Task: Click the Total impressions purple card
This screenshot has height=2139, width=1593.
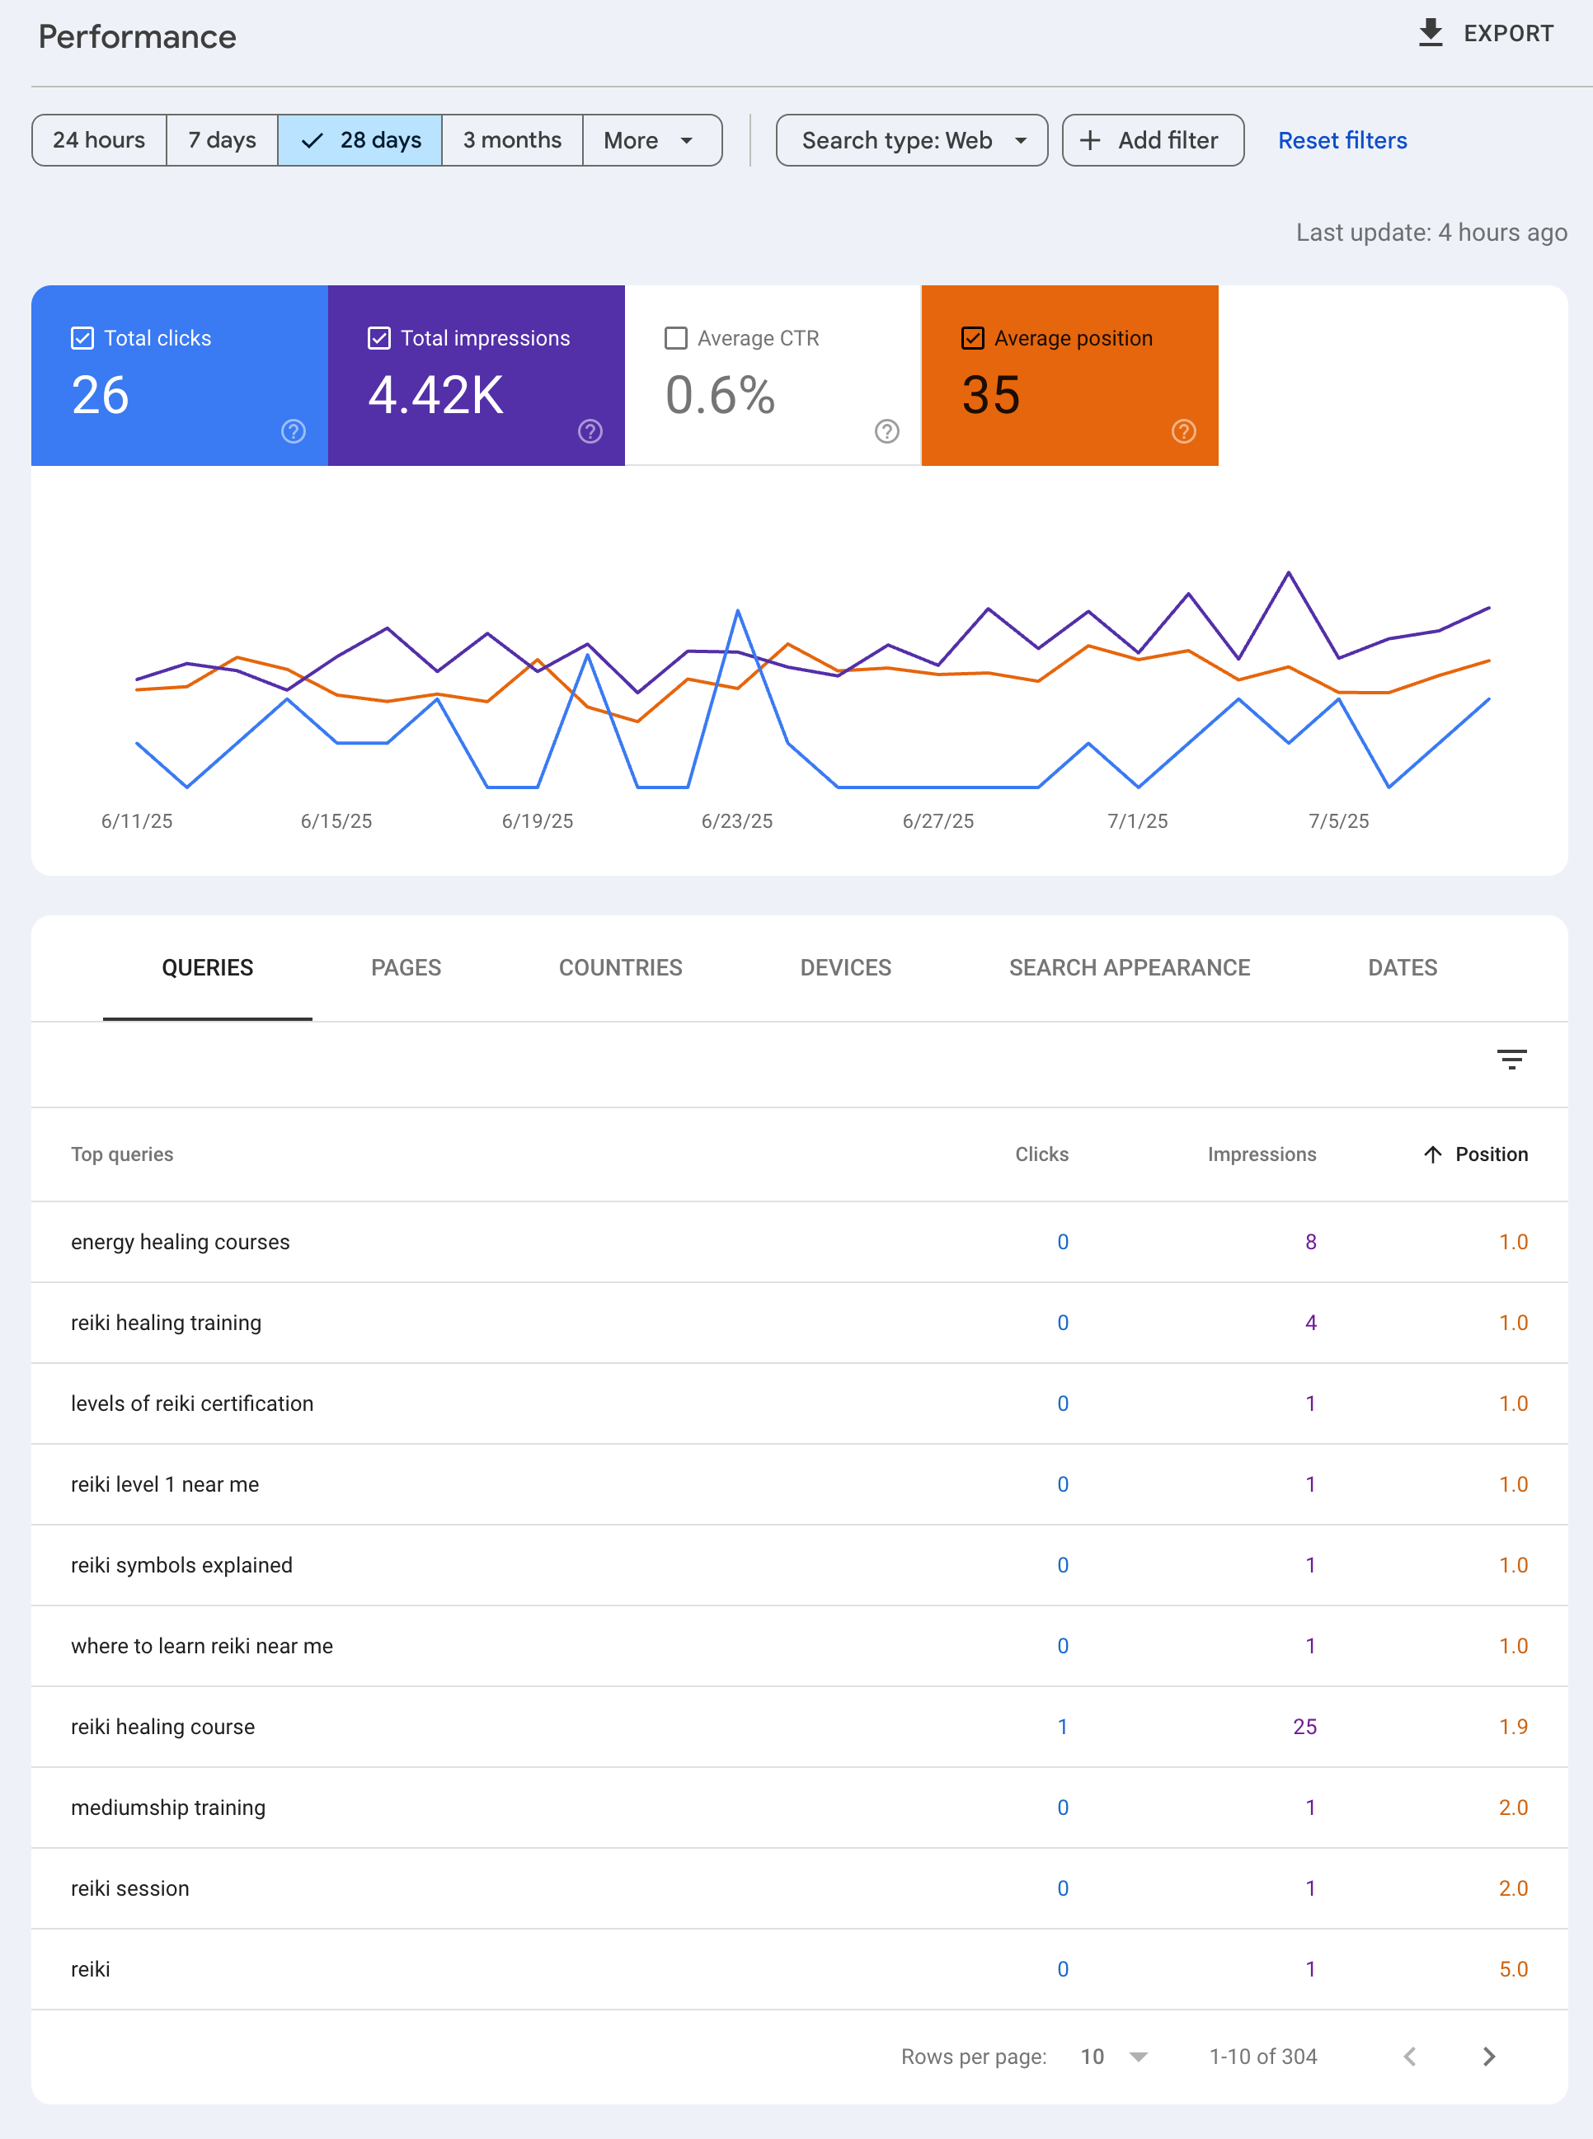Action: pos(477,375)
